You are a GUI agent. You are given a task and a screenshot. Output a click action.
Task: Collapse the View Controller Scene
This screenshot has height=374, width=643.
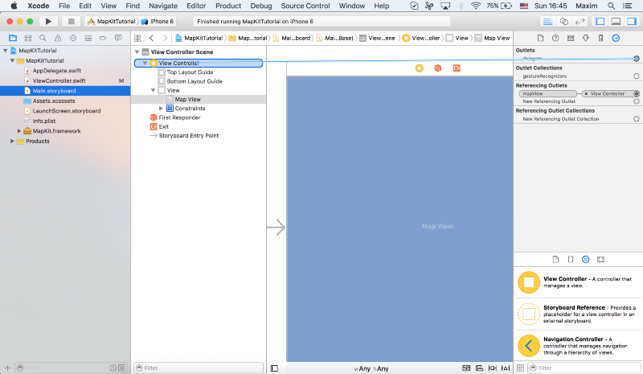(137, 52)
